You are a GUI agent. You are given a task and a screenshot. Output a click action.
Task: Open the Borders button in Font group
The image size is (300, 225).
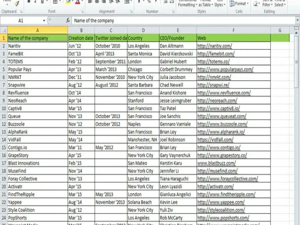pyautogui.click(x=55, y=2)
